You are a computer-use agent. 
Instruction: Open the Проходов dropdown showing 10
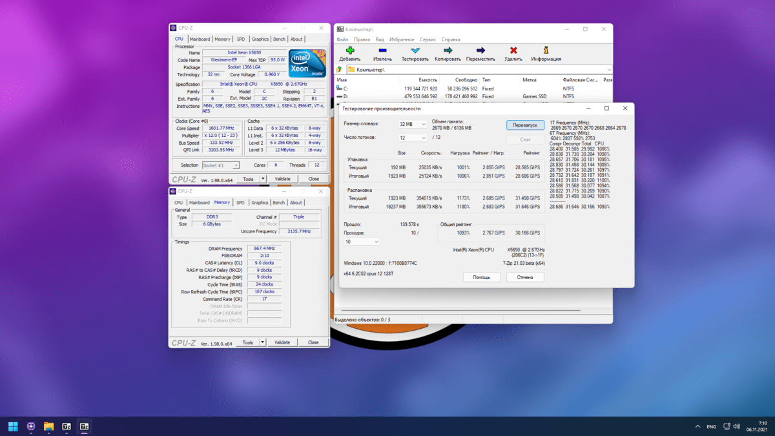click(362, 242)
